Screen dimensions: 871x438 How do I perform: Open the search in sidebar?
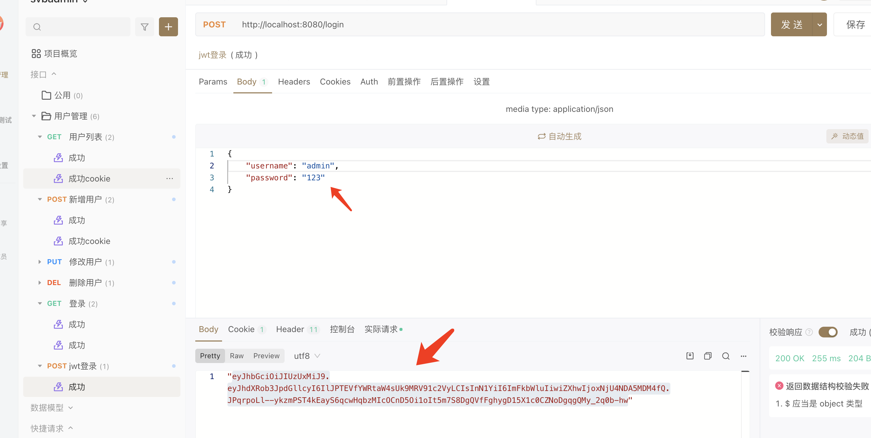point(37,27)
